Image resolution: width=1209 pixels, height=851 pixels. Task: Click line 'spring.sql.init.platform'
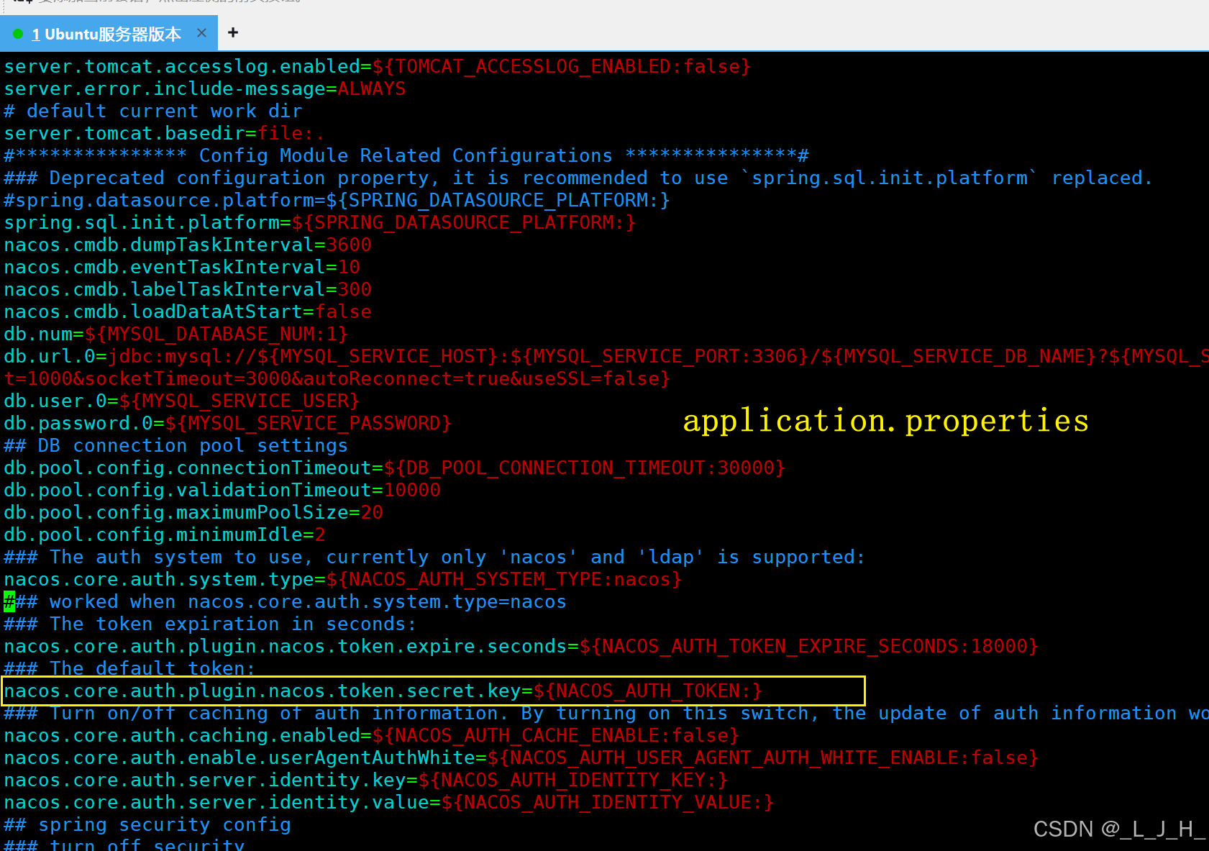(320, 222)
